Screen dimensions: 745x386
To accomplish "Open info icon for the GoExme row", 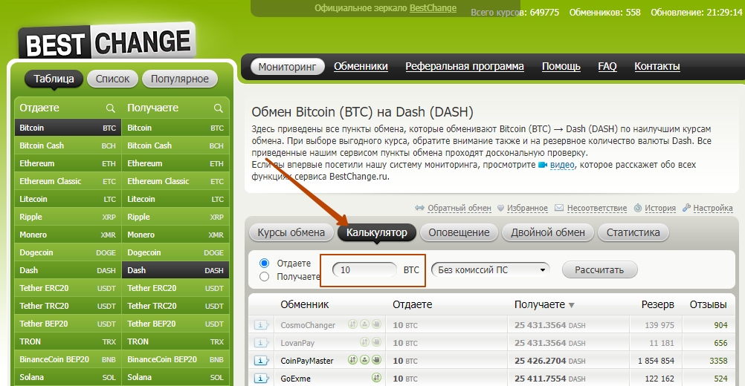I will [x=261, y=378].
